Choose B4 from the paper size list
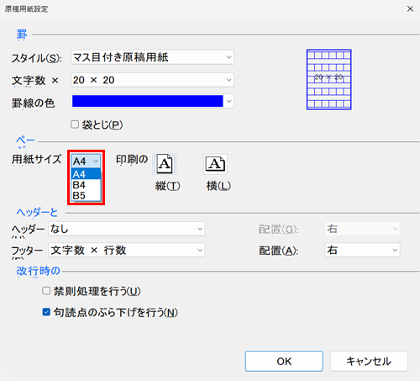 click(86, 185)
